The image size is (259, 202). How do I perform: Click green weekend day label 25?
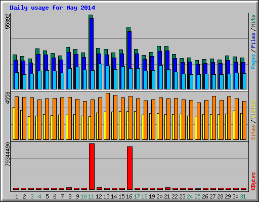point(197,196)
